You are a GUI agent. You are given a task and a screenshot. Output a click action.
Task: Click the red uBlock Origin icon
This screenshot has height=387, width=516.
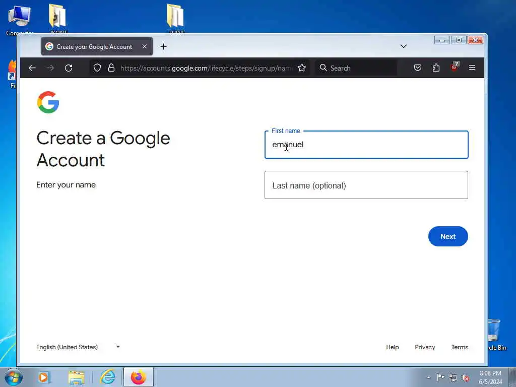click(455, 67)
